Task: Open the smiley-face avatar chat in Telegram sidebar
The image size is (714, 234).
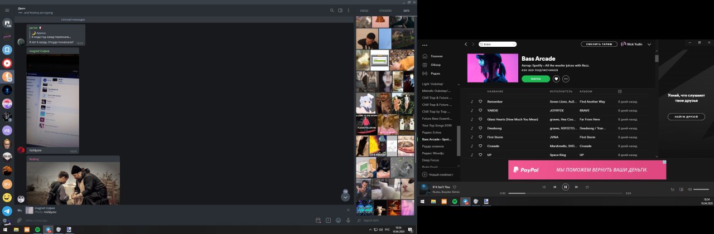Action: [7, 197]
